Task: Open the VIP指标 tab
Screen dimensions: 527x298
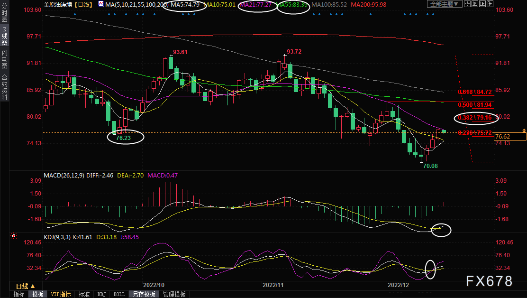Action: coord(61,294)
